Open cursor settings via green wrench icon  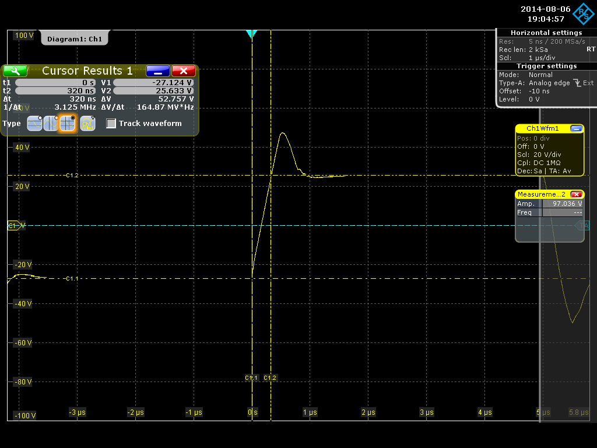click(x=15, y=71)
